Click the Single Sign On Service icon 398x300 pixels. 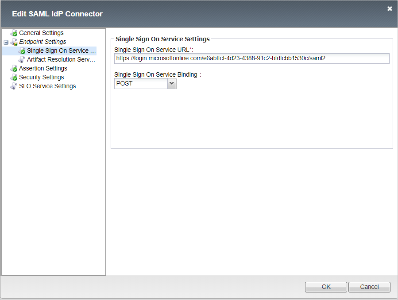[22, 51]
